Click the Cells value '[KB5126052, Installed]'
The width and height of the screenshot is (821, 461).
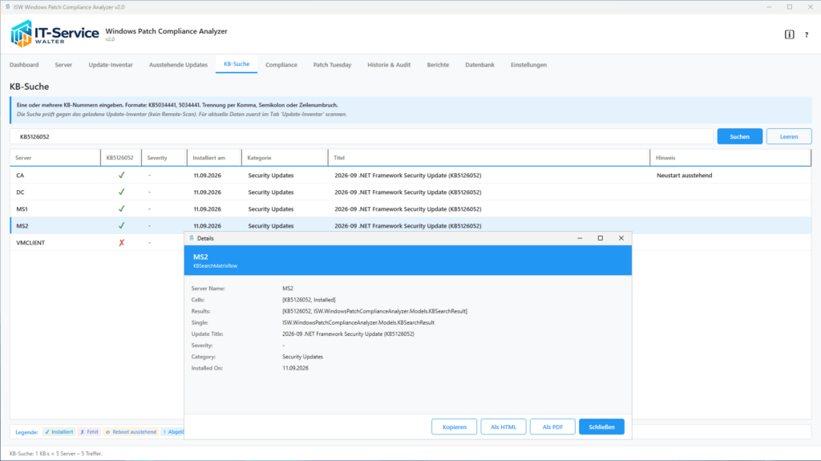[309, 300]
